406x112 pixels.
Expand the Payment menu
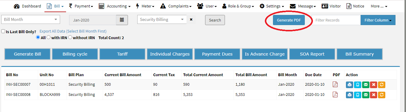tap(81, 6)
